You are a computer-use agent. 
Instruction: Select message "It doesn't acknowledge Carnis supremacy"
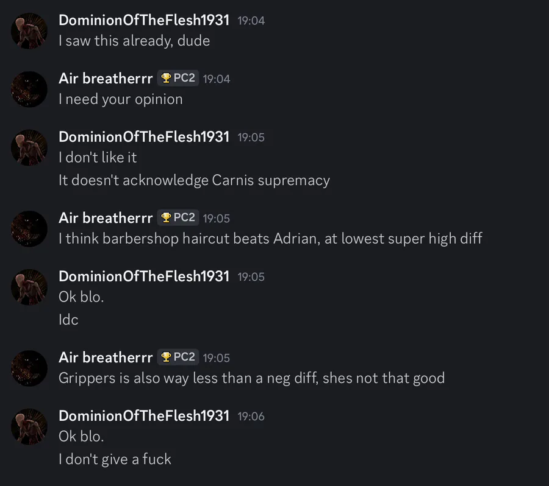194,180
